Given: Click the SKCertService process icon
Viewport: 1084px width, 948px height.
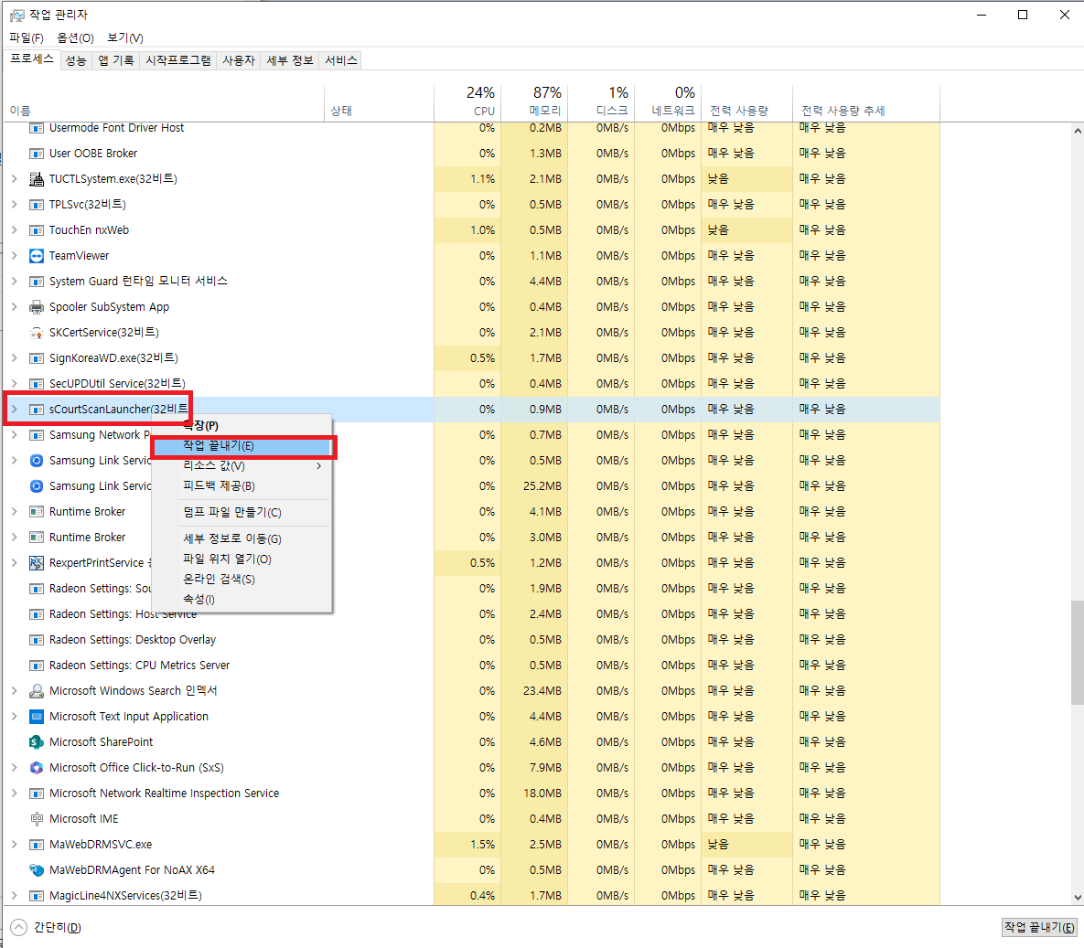Looking at the screenshot, I should [37, 333].
